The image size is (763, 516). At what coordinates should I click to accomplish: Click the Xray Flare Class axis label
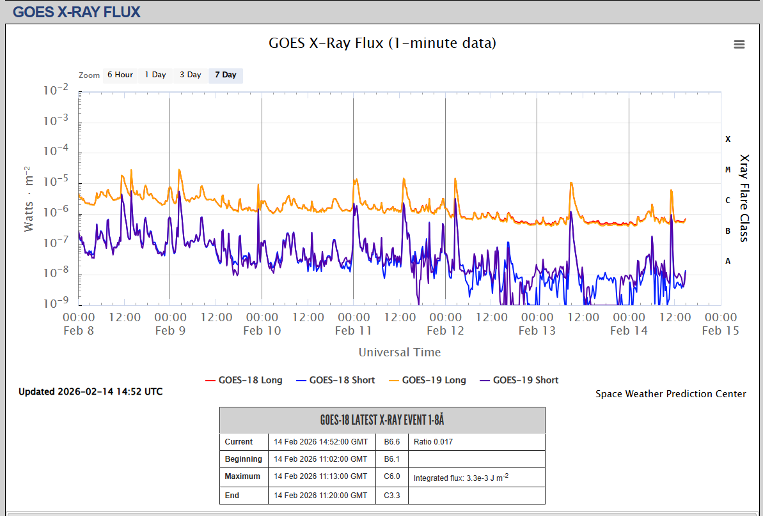pos(744,198)
